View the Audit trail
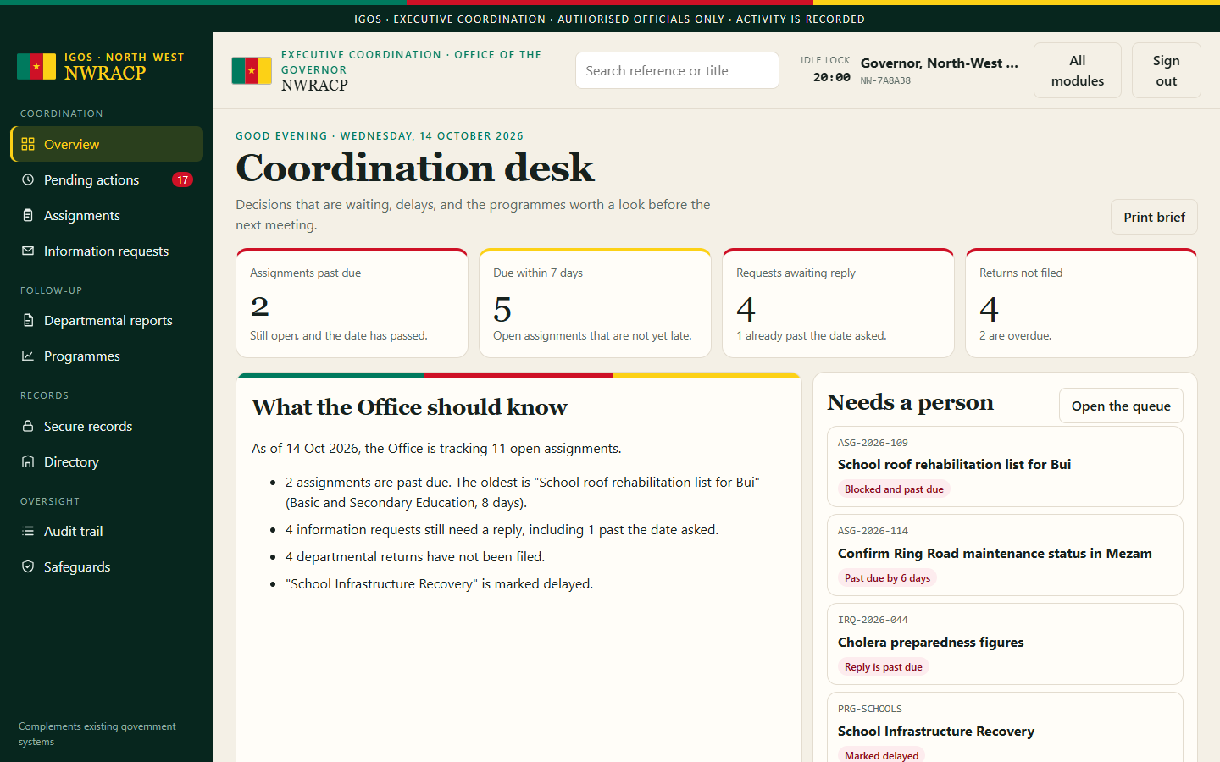 pyautogui.click(x=107, y=531)
